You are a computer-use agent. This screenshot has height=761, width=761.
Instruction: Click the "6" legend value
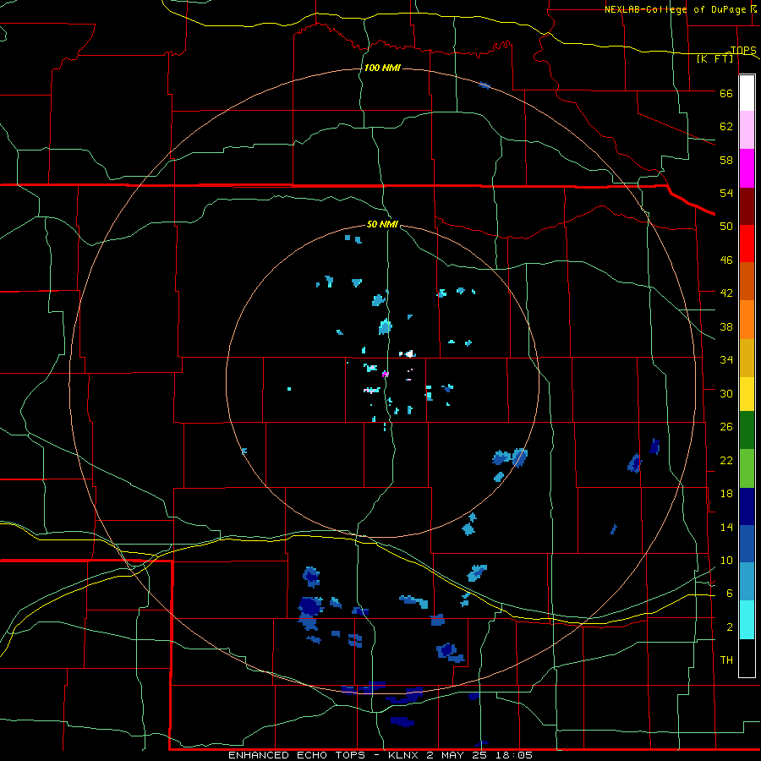point(730,594)
